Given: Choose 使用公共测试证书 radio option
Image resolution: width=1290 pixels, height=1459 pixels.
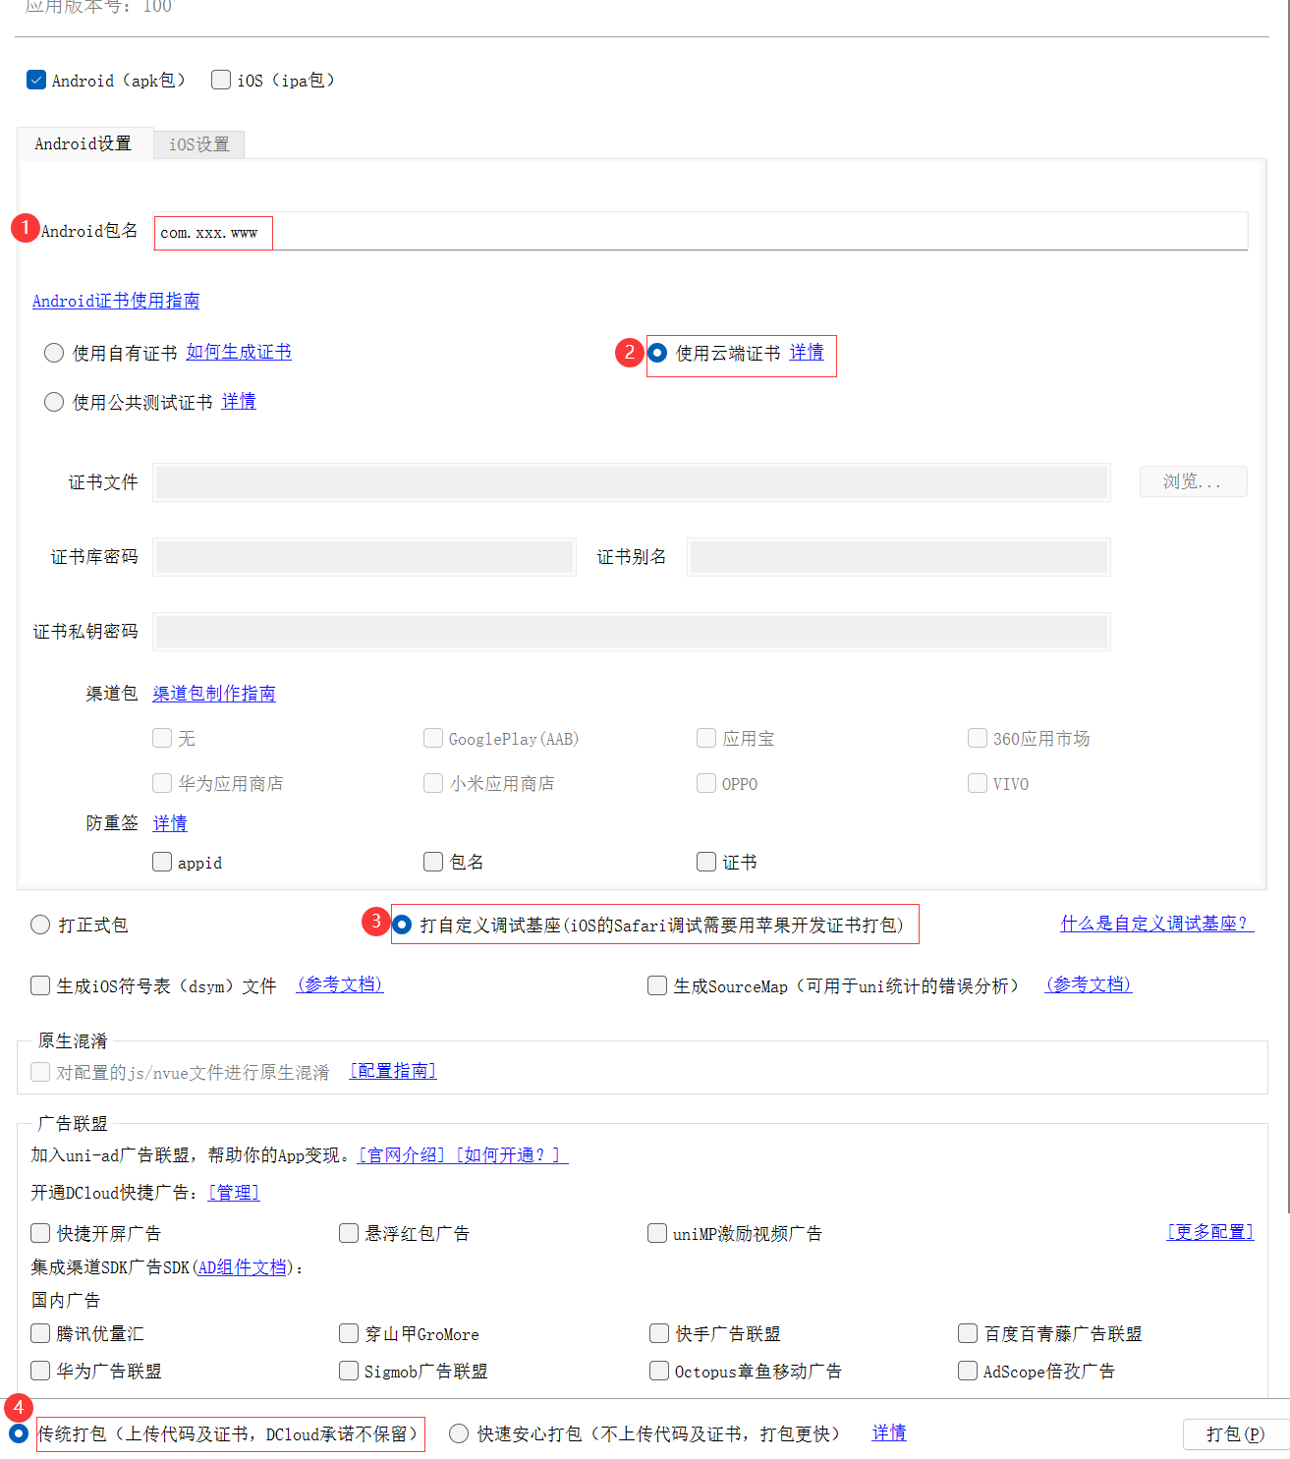Looking at the screenshot, I should point(54,402).
